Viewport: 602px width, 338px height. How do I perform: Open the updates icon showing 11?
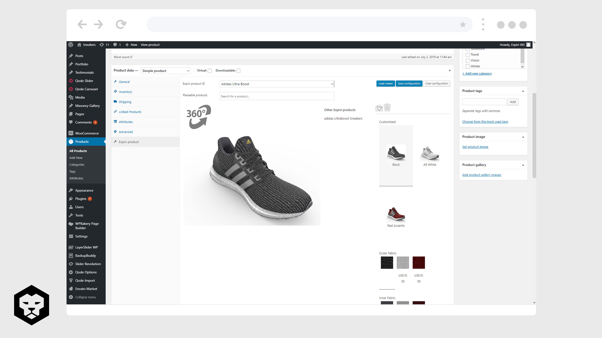pos(102,45)
